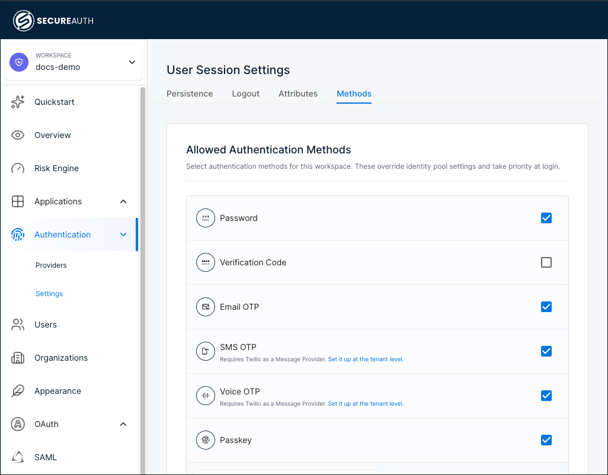
Task: Click the Verification Code label
Action: click(253, 262)
